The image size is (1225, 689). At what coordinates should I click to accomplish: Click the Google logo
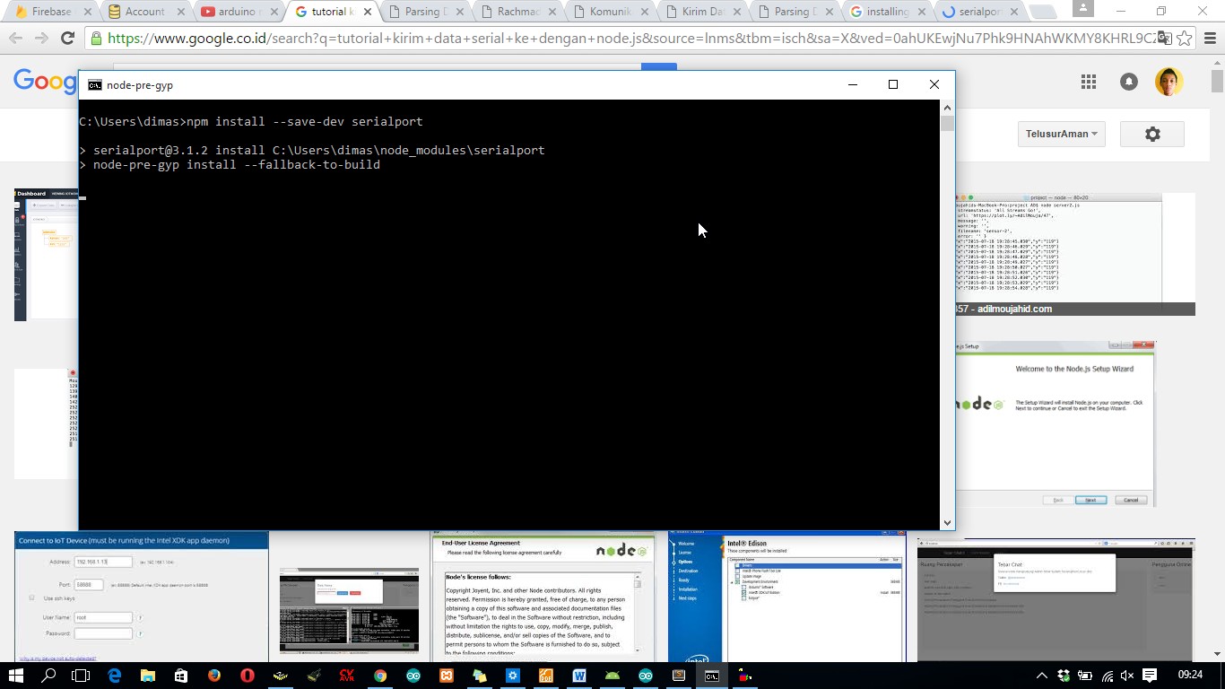[x=46, y=82]
